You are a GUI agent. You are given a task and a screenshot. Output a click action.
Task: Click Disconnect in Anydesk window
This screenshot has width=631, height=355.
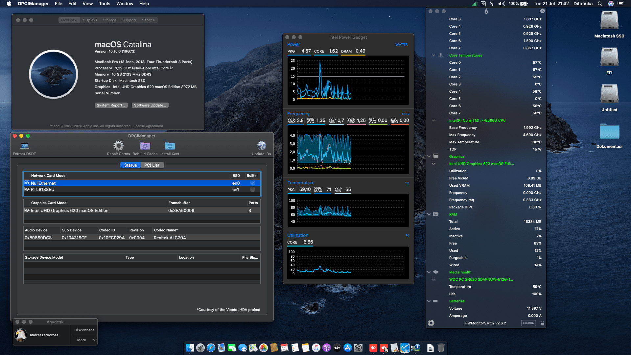tap(84, 330)
